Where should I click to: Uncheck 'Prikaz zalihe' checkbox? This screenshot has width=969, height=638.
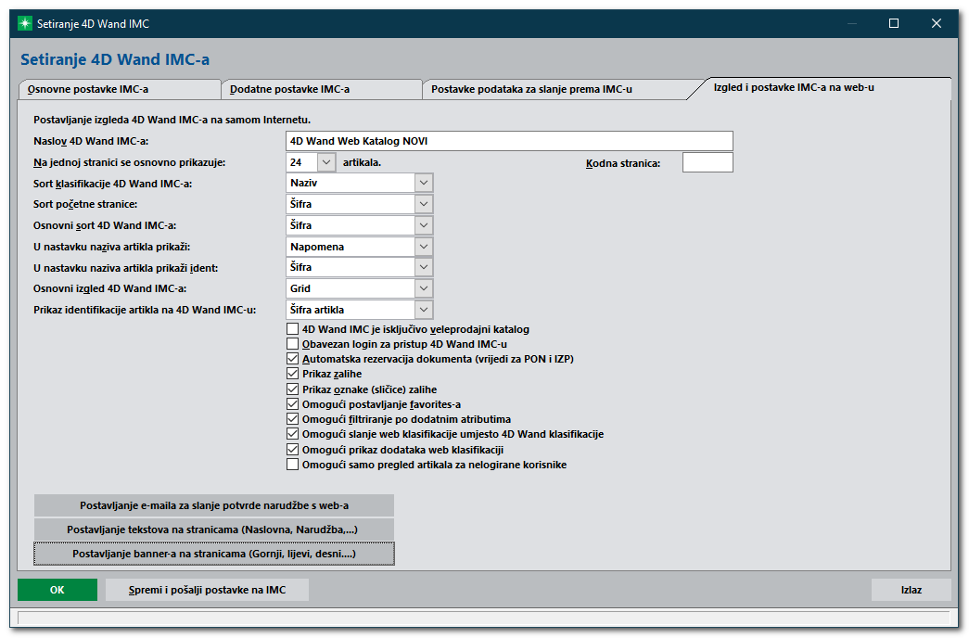[x=293, y=374]
